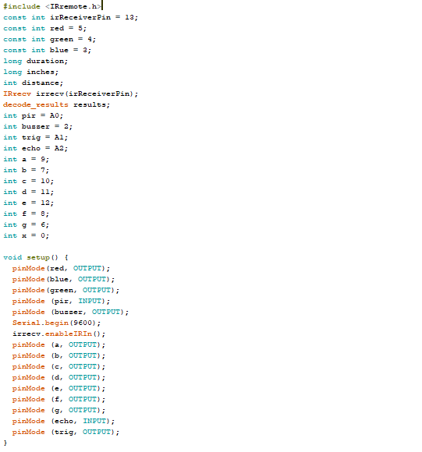422x452 pixels.
Task: Click 'pinMode (g, OUTPUT);' line
Action: (x=59, y=410)
